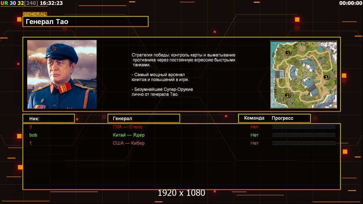Click the GENERAL label tag

click(x=35, y=14)
